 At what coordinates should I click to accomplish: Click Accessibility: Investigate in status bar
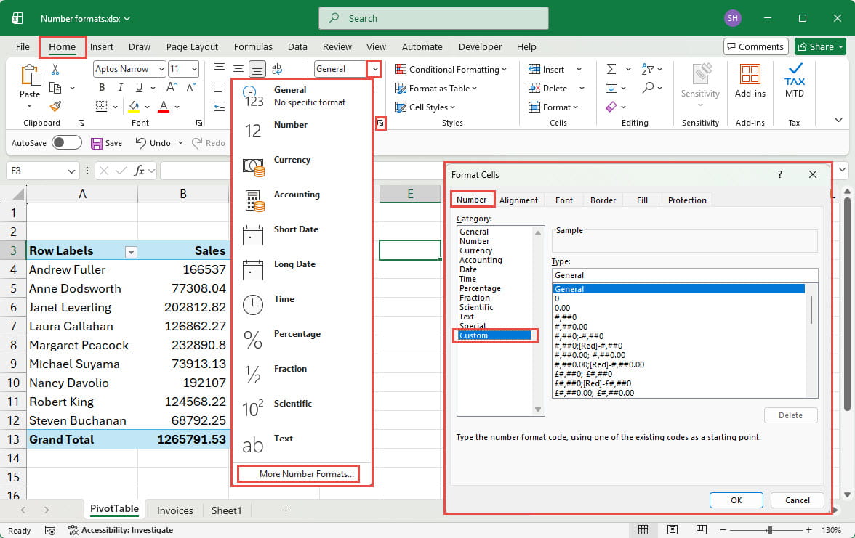(121, 530)
